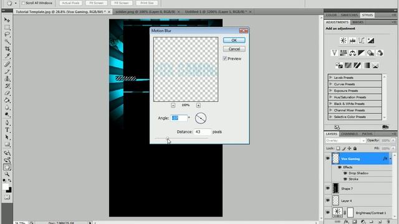
Task: Hide the layer Effects group visibility
Action: click(x=340, y=167)
